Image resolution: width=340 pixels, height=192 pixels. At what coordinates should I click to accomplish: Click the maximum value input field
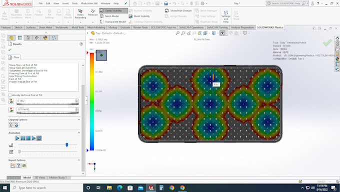46,101
